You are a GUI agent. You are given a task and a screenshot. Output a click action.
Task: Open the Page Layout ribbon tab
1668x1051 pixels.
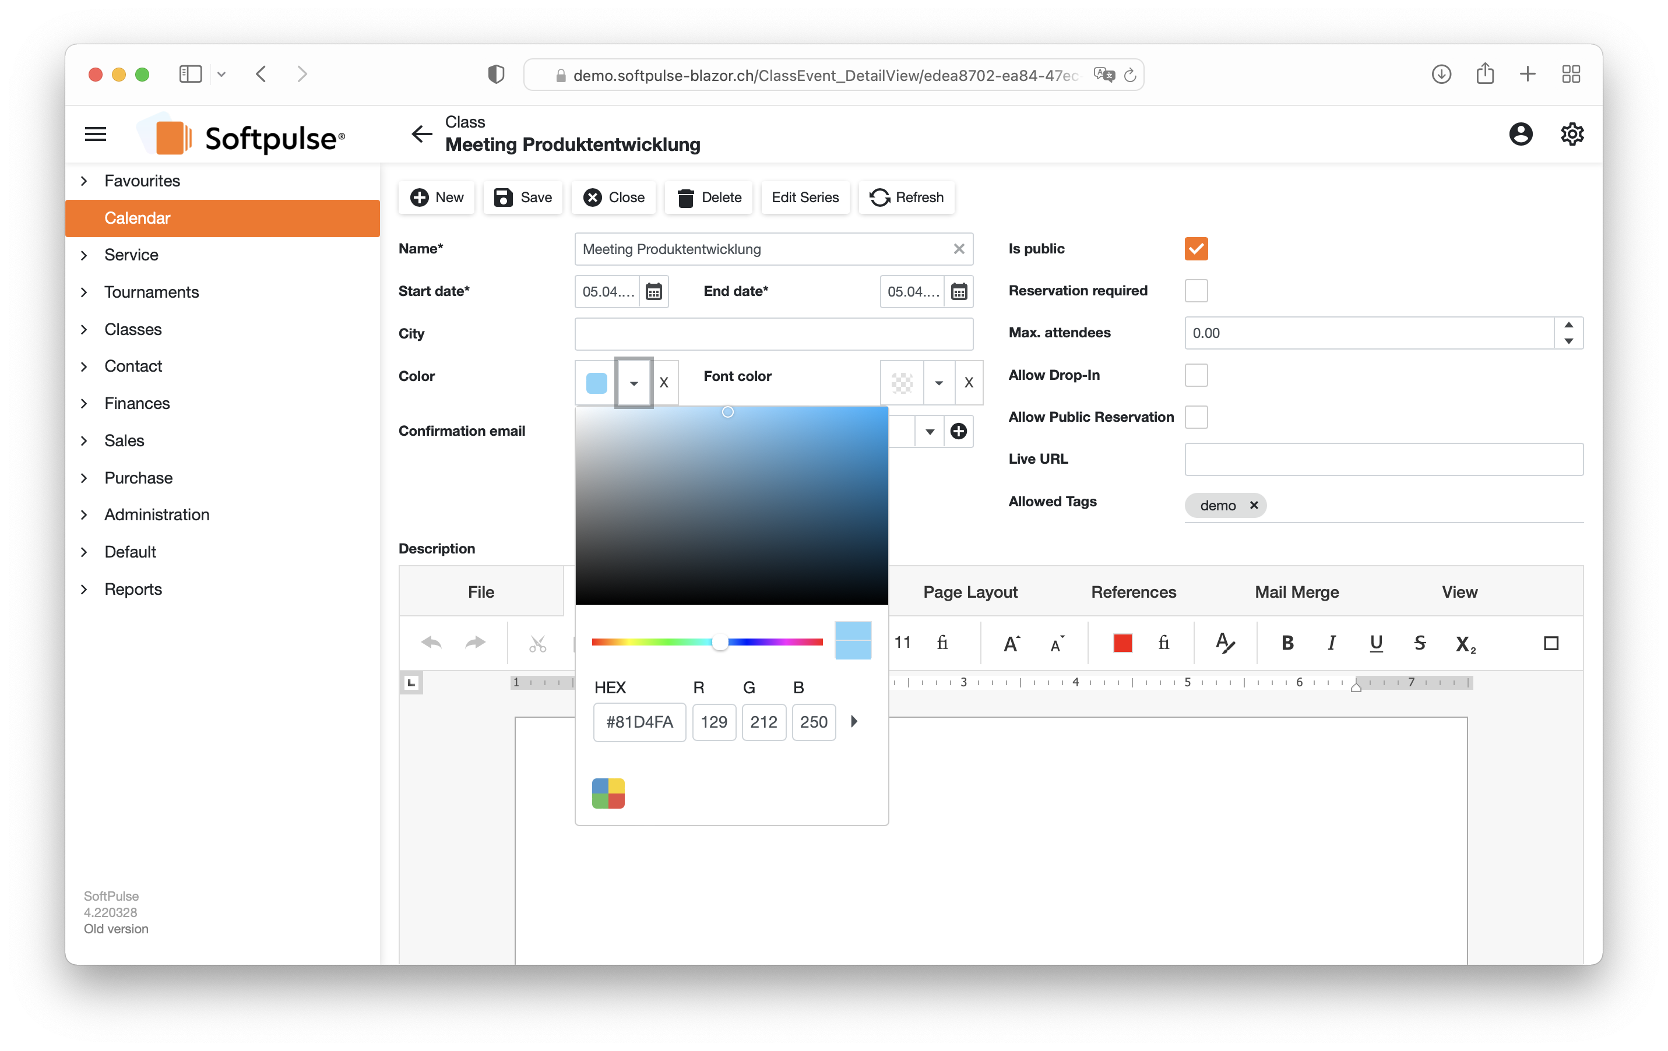(x=970, y=592)
